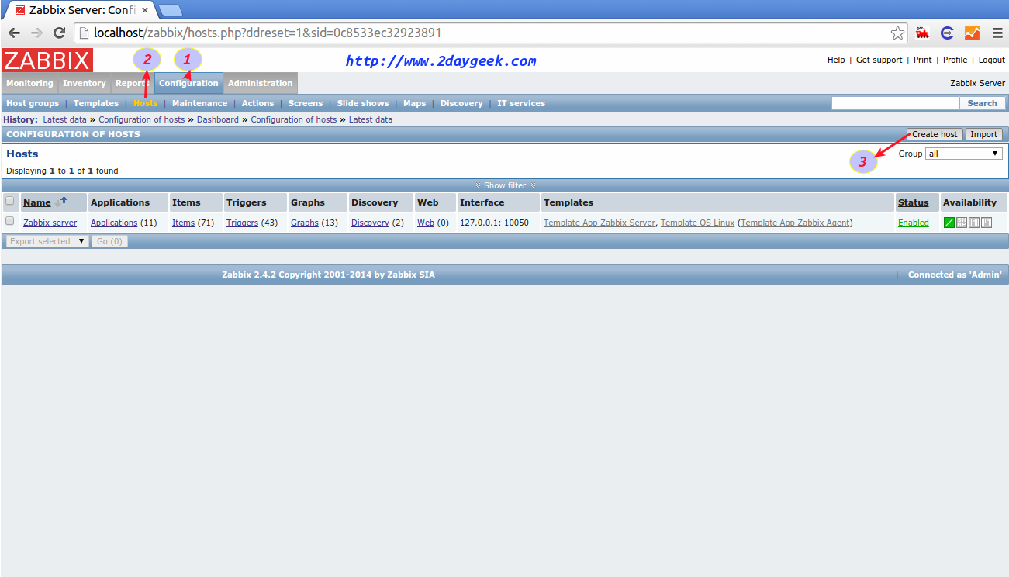Sort by the Status column header
Viewport: 1009px width, 577px height.
point(913,202)
